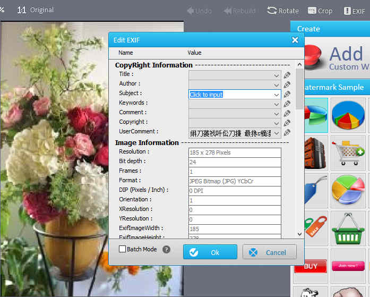Image resolution: width=370 pixels, height=297 pixels.
Task: Click the EXIF list scrollbar thumb
Action: click(x=299, y=89)
